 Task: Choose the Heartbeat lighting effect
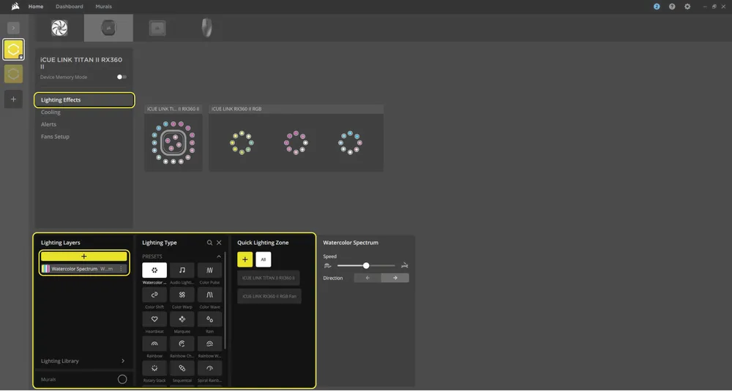154,319
